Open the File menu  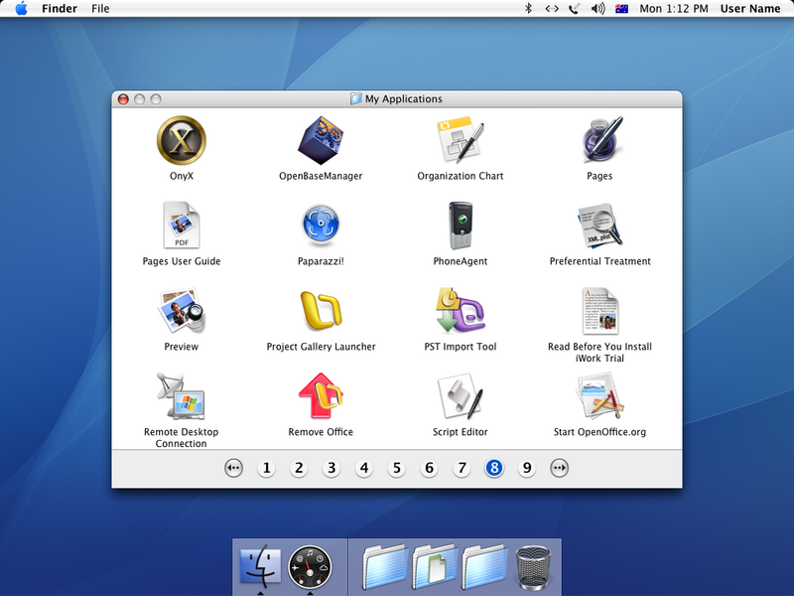tap(100, 9)
